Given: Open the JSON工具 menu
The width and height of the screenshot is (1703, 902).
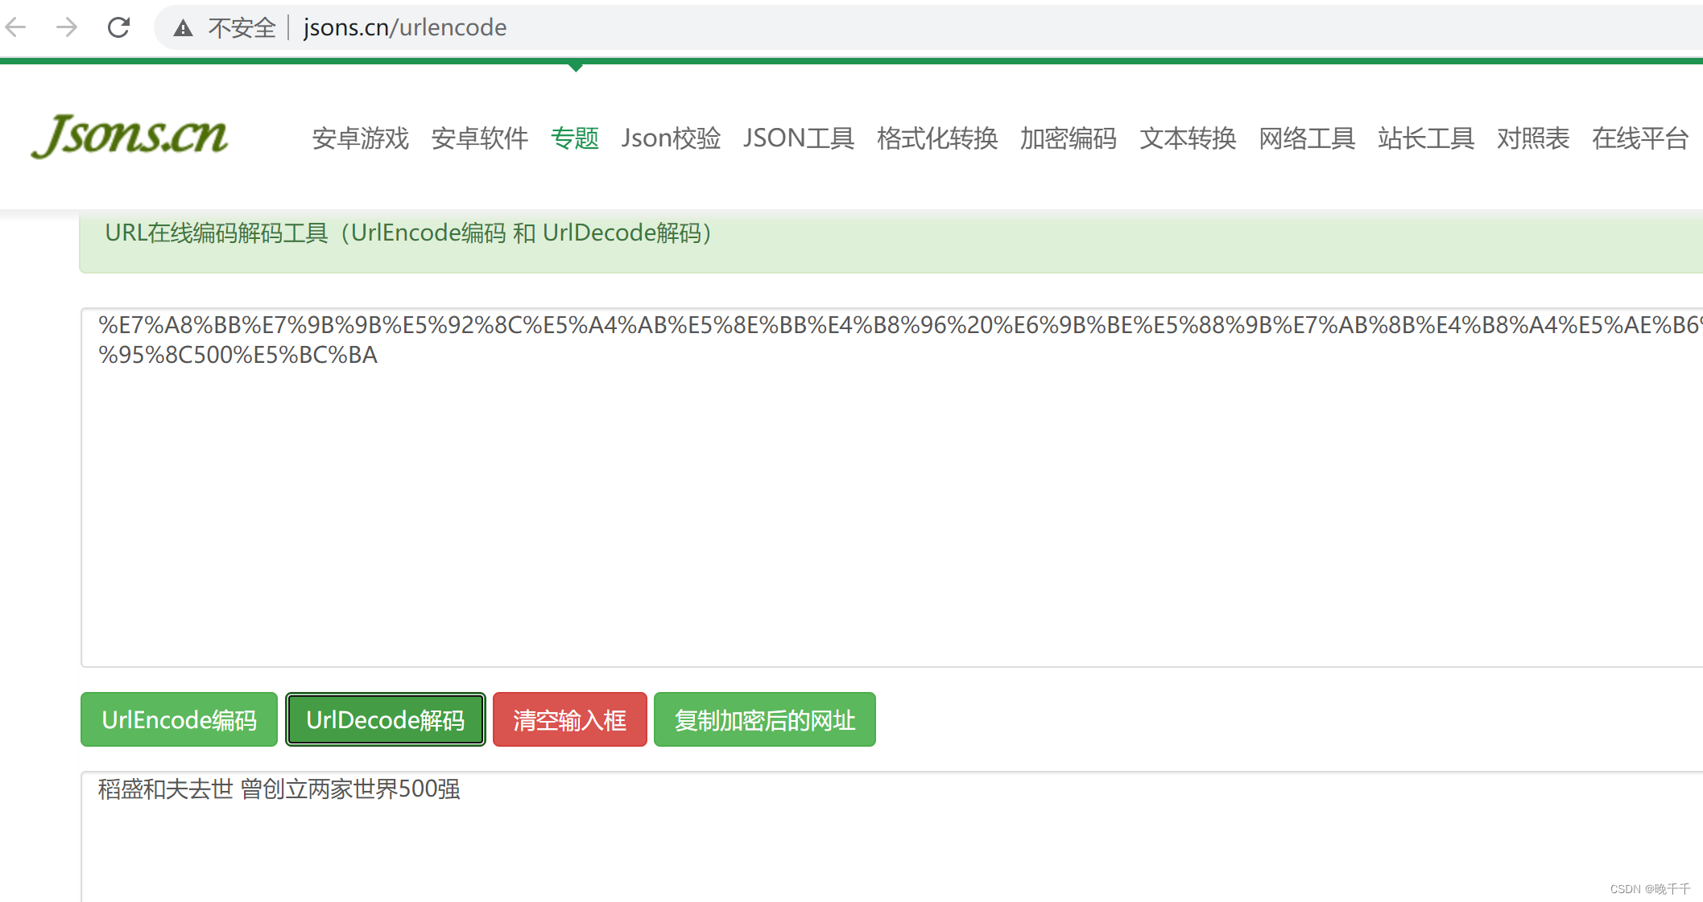Looking at the screenshot, I should tap(798, 138).
